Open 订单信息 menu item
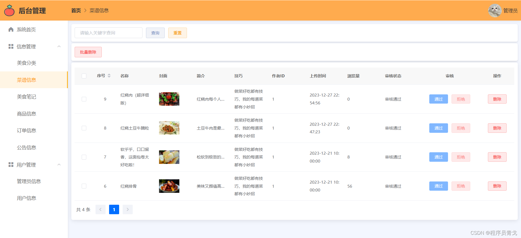521x238 pixels. 34,131
